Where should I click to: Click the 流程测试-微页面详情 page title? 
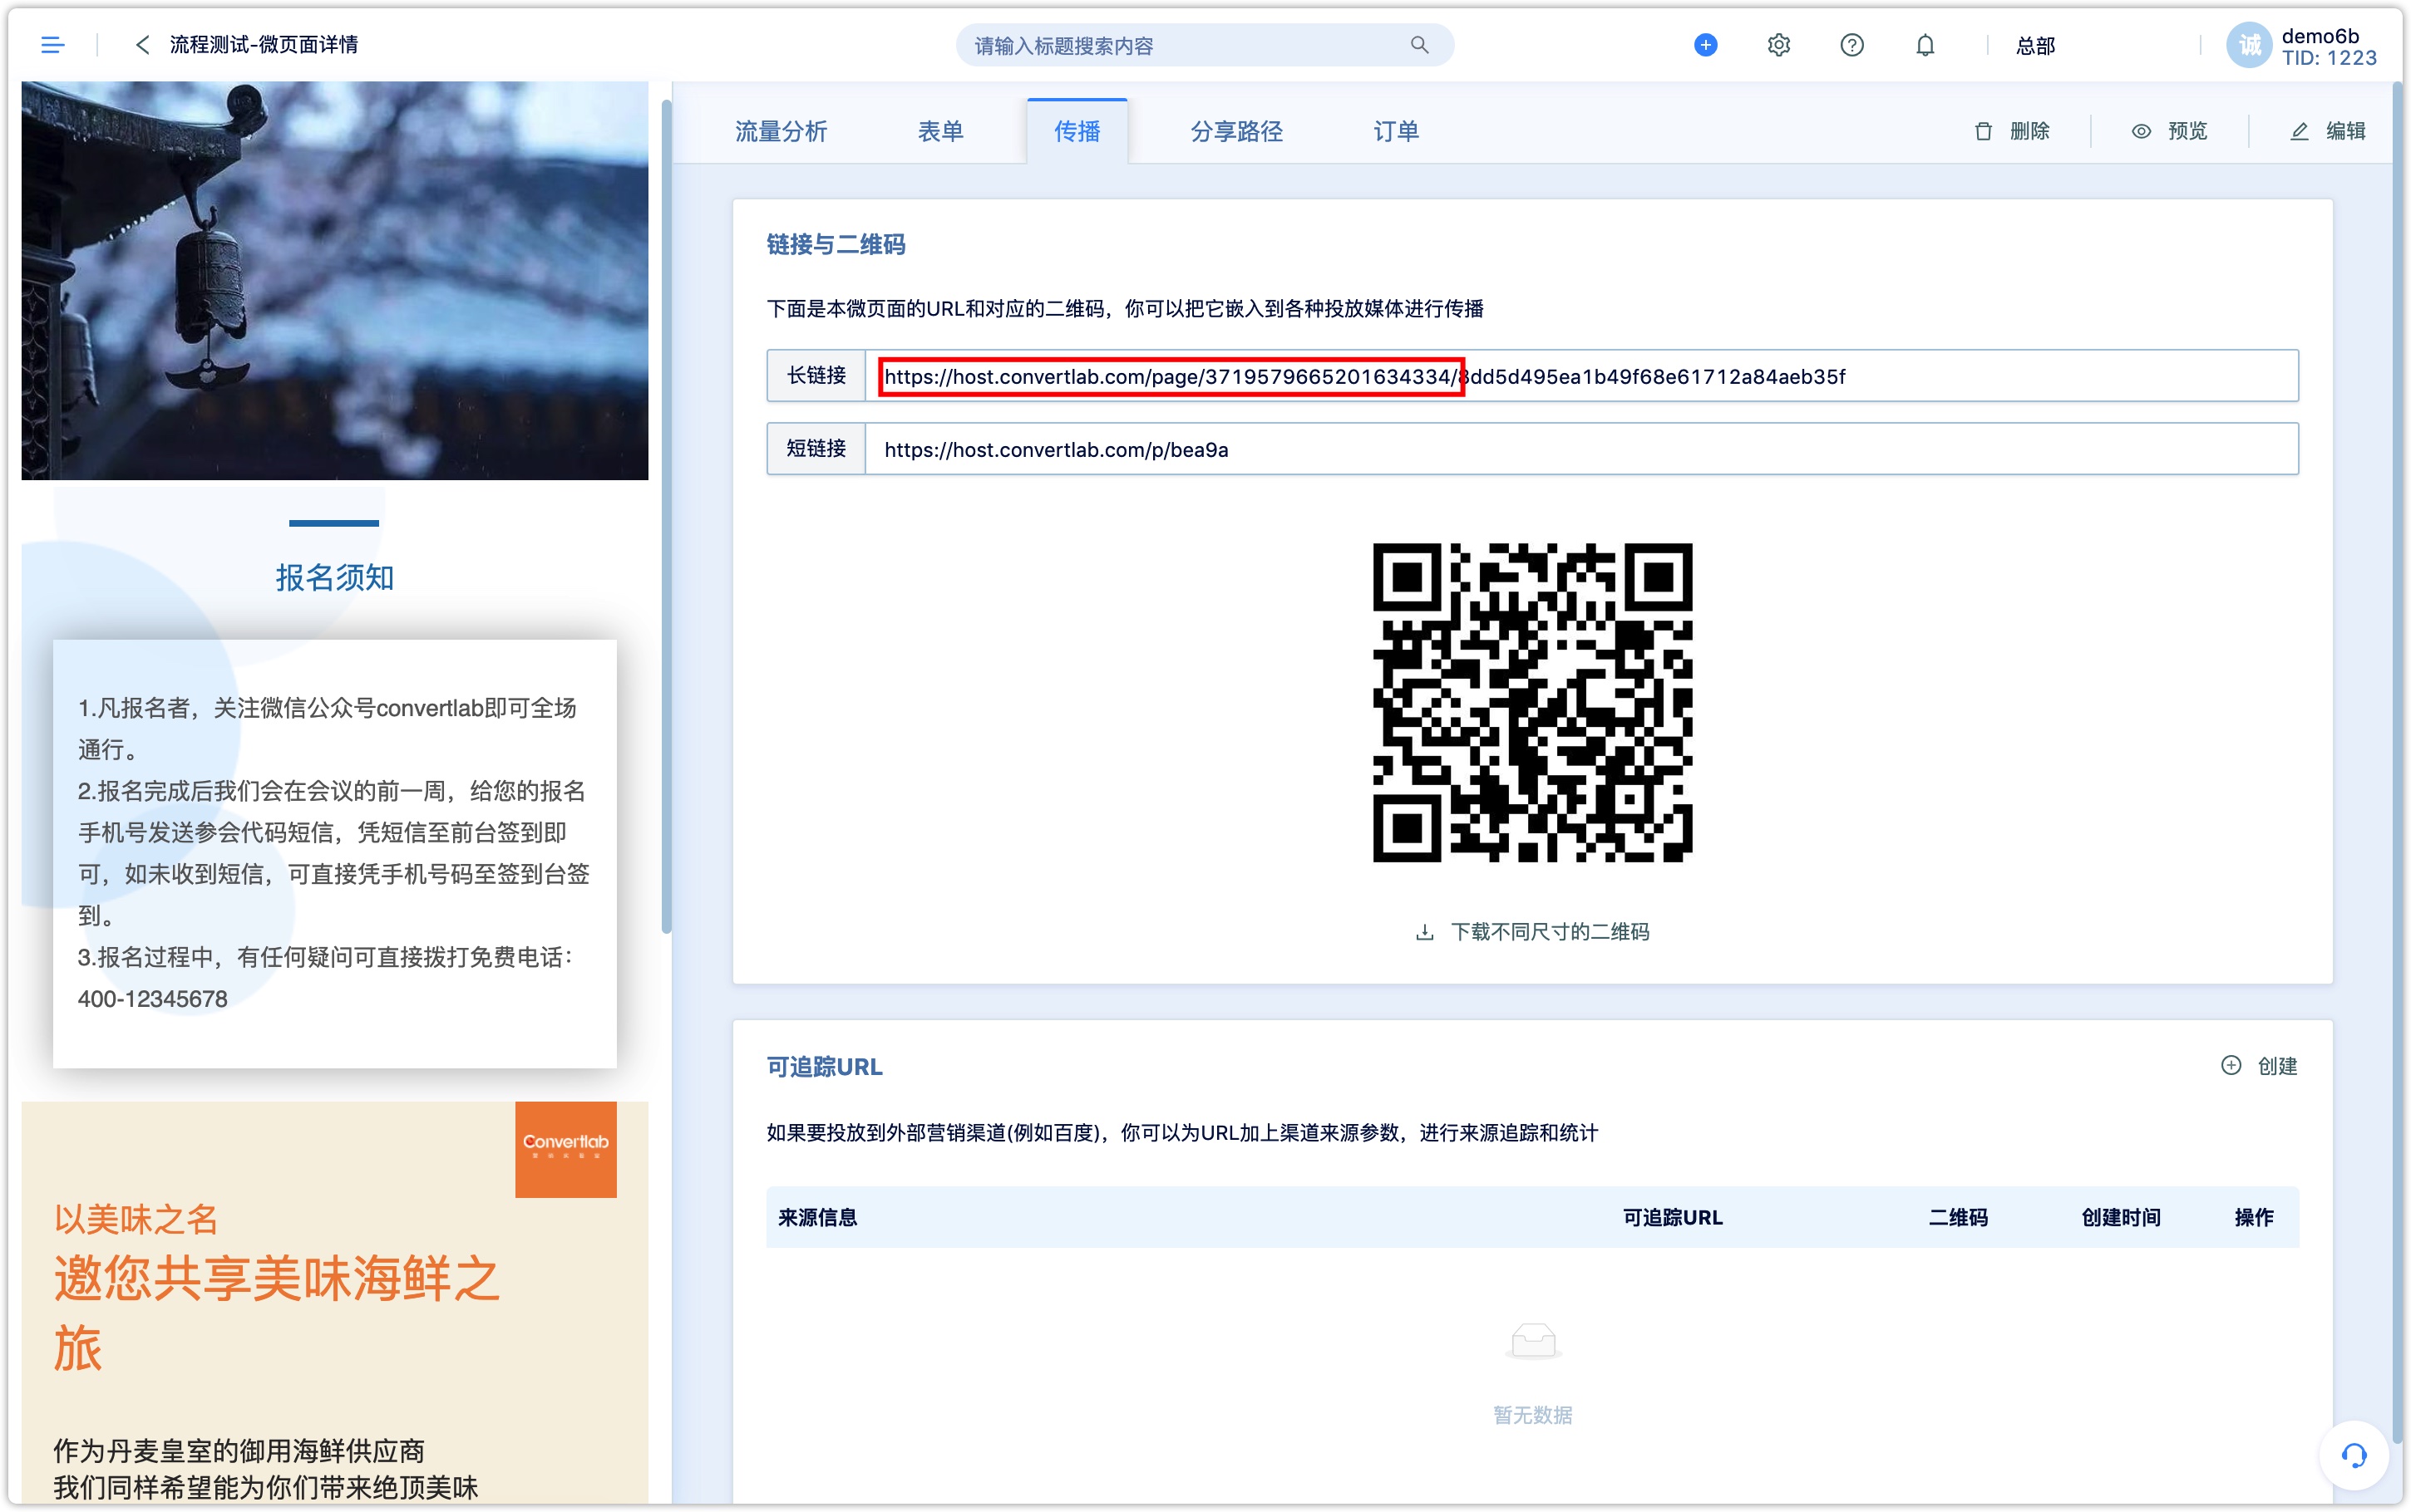point(263,45)
